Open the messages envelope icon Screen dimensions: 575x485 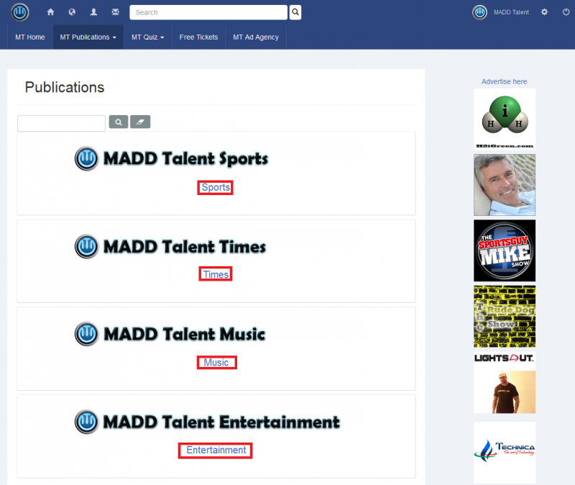coord(116,12)
